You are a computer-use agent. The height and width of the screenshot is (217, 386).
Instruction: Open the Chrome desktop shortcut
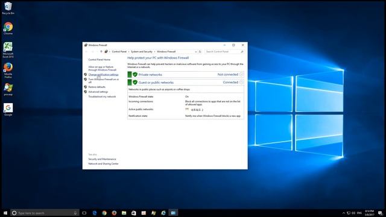tap(8, 28)
